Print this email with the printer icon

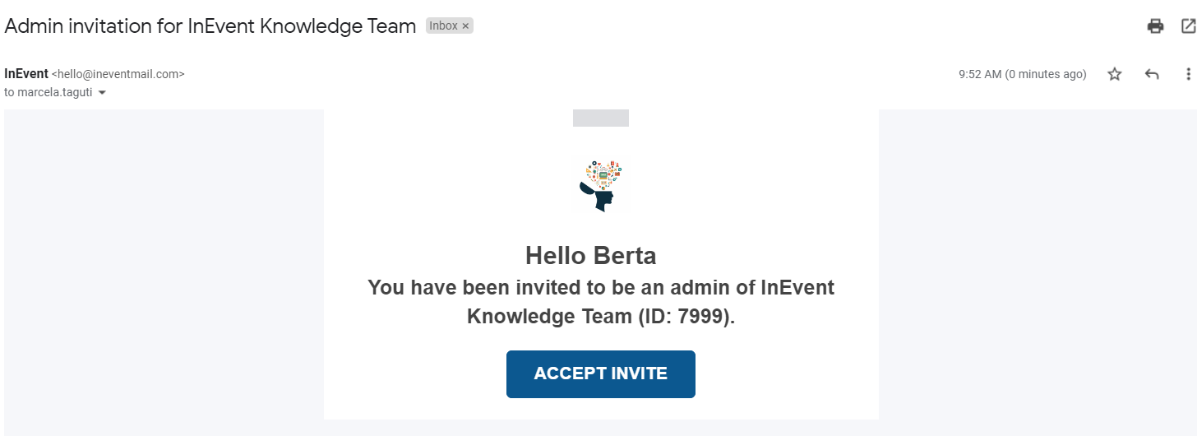click(1155, 26)
